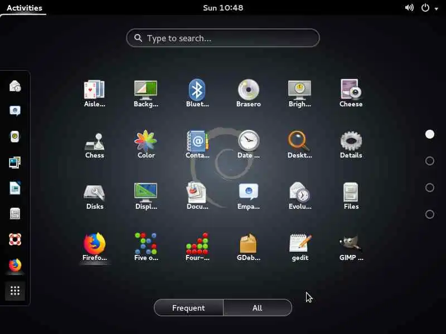
Task: Launch the Disks utility
Action: (x=94, y=195)
